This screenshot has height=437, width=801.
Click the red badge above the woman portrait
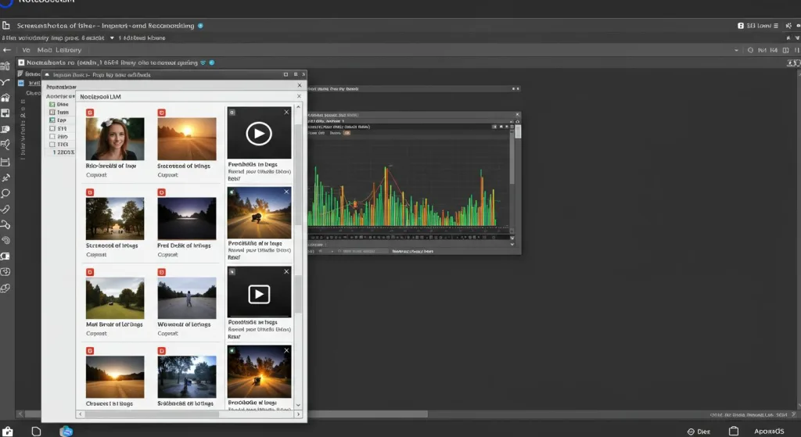(90, 113)
